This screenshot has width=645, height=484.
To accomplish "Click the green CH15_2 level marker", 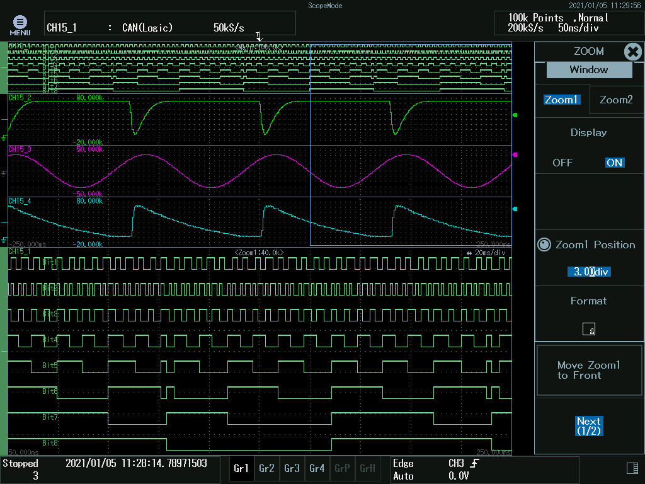I will pos(515,115).
